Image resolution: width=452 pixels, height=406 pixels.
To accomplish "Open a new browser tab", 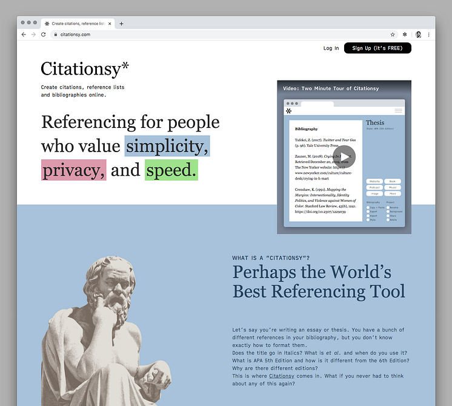I will coord(121,24).
